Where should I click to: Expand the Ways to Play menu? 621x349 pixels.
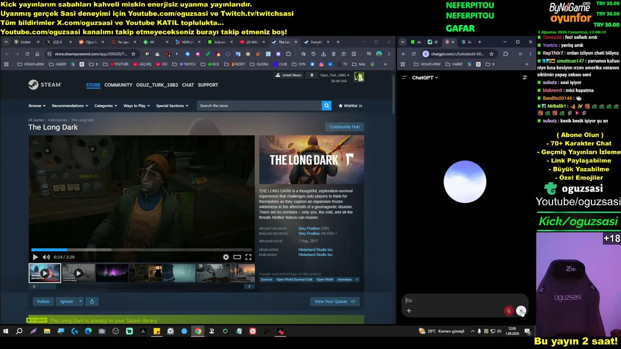(136, 106)
